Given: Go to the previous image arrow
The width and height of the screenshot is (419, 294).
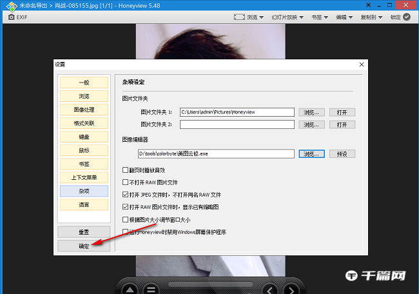Looking at the screenshot, I should [270, 289].
